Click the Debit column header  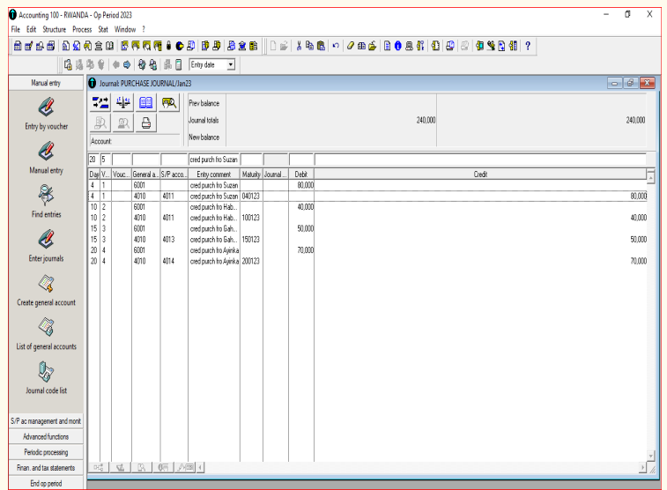301,174
